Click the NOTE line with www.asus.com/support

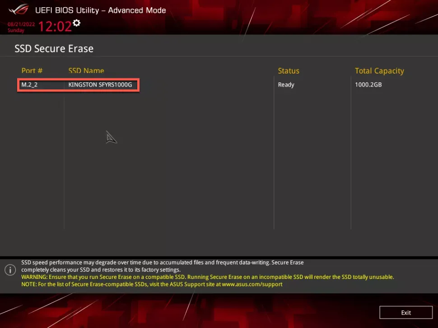click(x=152, y=284)
